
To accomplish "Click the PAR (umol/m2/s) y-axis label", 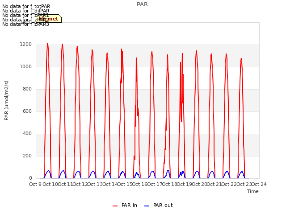I will point(6,100).
